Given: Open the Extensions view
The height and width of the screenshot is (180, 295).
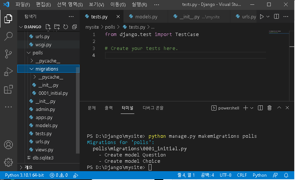Looking at the screenshot, I should pyautogui.click(x=8, y=89).
